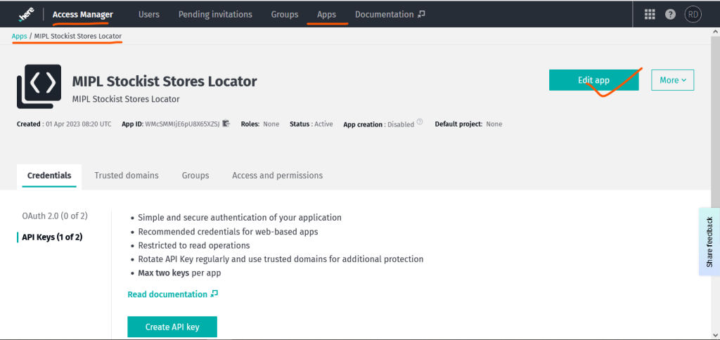720x340 pixels.
Task: Click the MIPL Stockist Stores Locator heading
Action: pyautogui.click(x=165, y=81)
